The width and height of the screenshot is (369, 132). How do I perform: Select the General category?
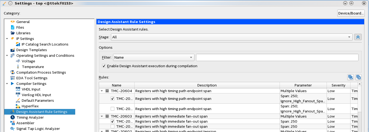(23, 22)
